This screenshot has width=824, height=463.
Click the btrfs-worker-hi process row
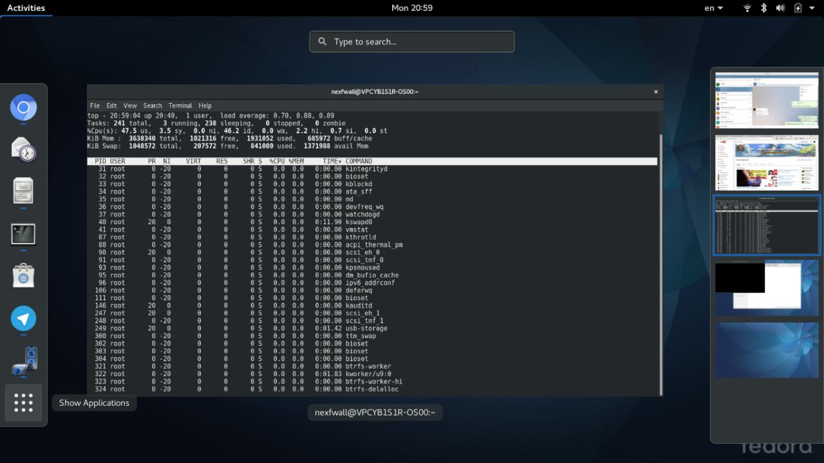(372, 382)
